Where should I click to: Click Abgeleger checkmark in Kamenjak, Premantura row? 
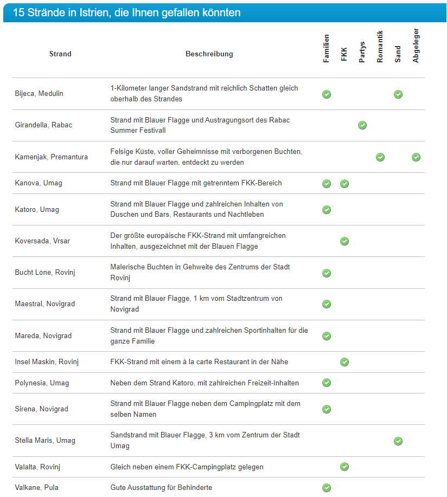tap(416, 157)
